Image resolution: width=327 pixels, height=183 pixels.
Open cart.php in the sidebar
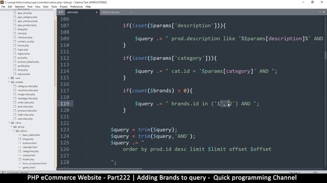tap(22, 34)
